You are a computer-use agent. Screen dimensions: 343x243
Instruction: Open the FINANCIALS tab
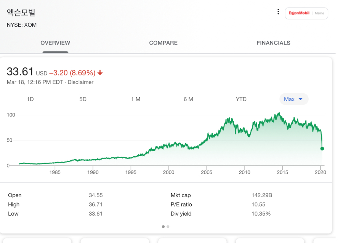(273, 43)
